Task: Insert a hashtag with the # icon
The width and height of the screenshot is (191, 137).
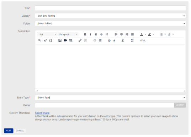Action: tap(114, 41)
